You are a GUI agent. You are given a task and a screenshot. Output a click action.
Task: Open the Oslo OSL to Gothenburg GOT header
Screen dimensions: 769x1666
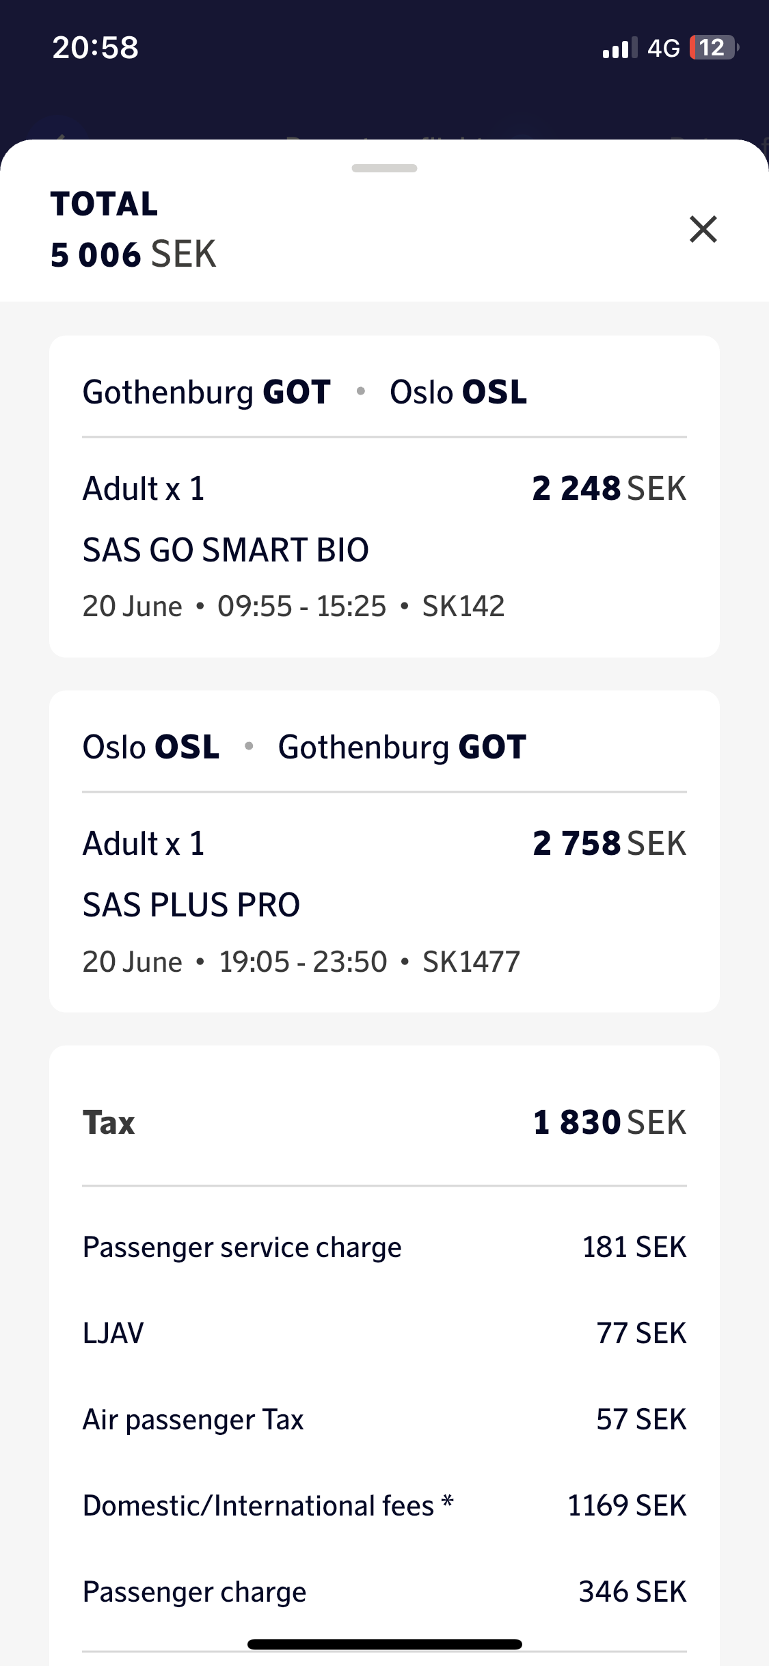[x=305, y=747]
